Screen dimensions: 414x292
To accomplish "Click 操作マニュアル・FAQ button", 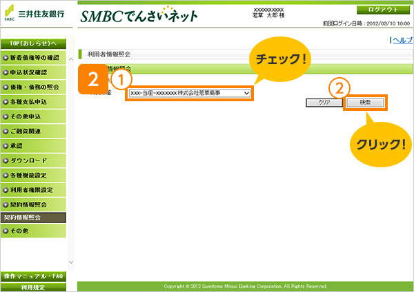I will point(33,276).
